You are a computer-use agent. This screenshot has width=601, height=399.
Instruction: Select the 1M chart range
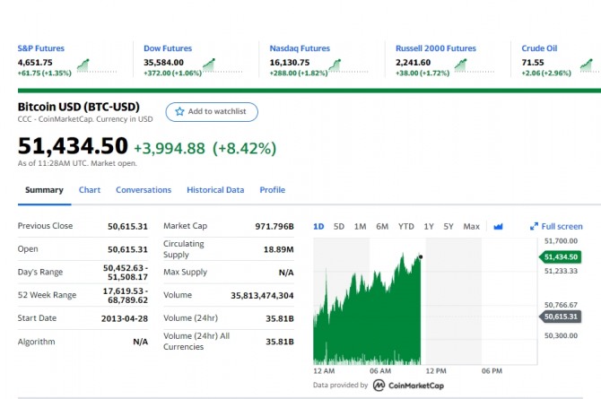pyautogui.click(x=360, y=227)
